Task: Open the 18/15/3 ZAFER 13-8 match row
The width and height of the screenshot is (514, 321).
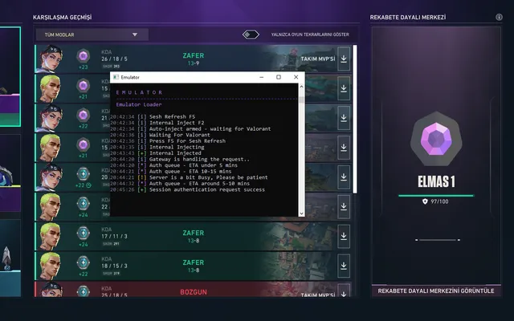Action: pos(193,266)
